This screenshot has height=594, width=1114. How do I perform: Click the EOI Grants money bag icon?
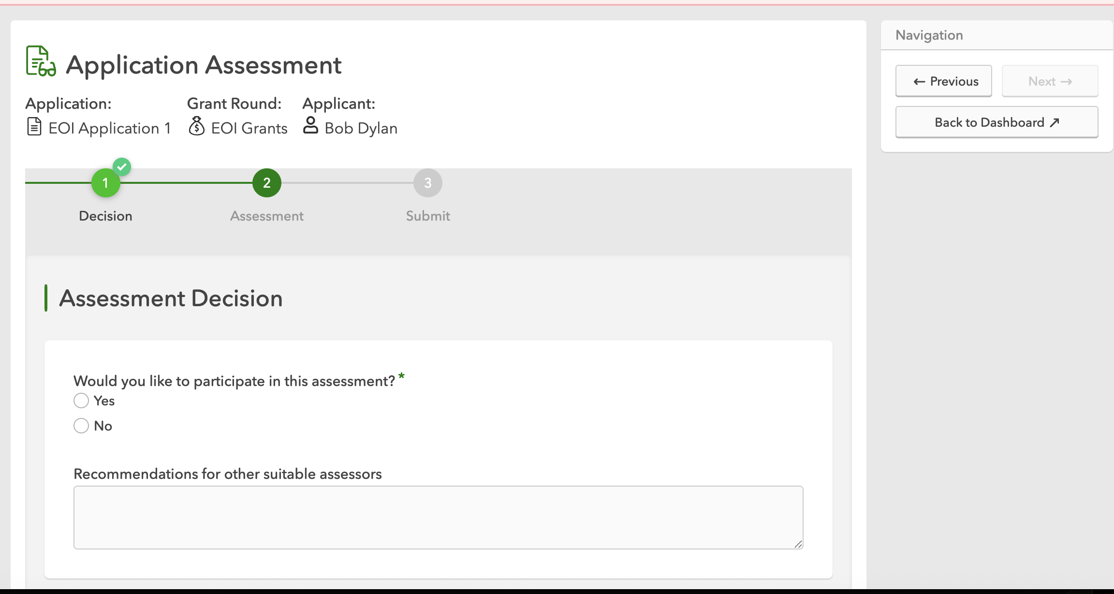coord(196,126)
